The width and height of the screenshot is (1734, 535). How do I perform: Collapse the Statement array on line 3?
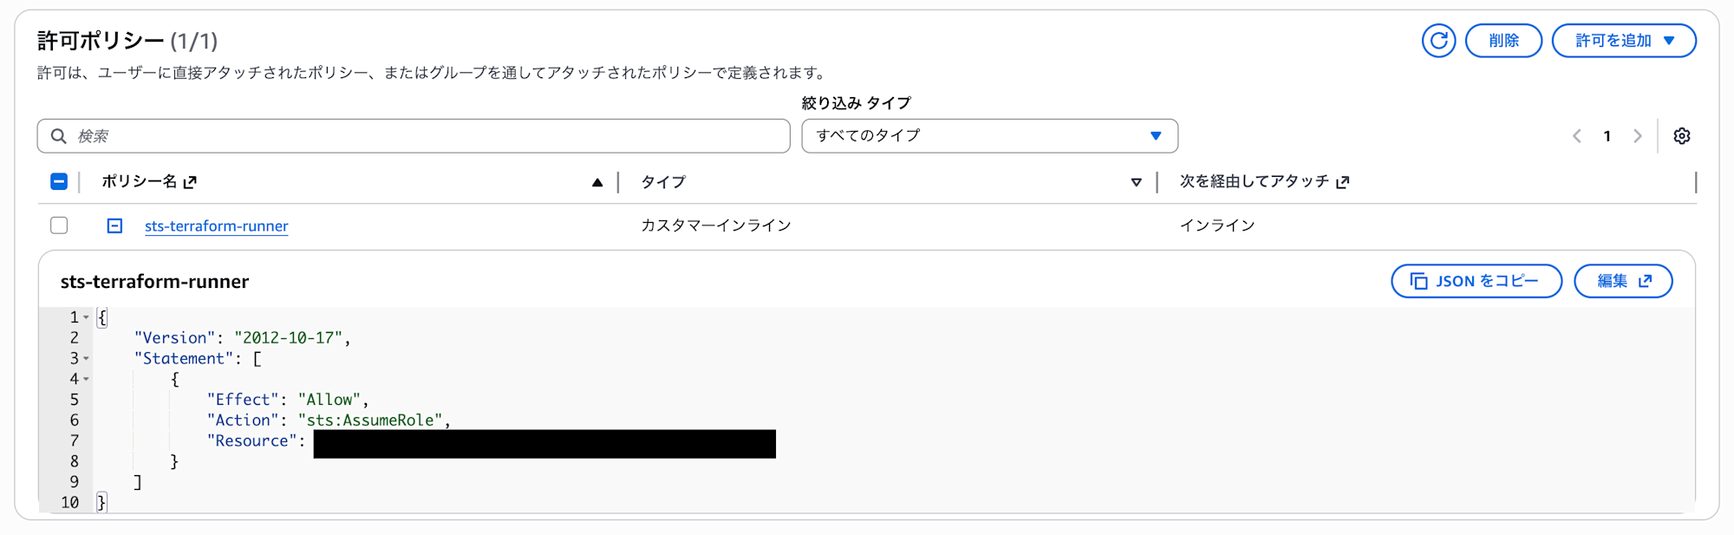[87, 358]
